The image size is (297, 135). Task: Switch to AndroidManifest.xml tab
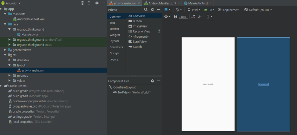point(162,3)
